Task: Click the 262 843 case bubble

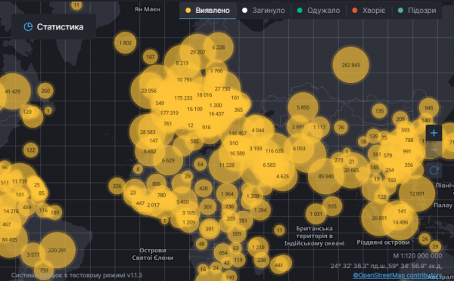Action: pos(350,65)
